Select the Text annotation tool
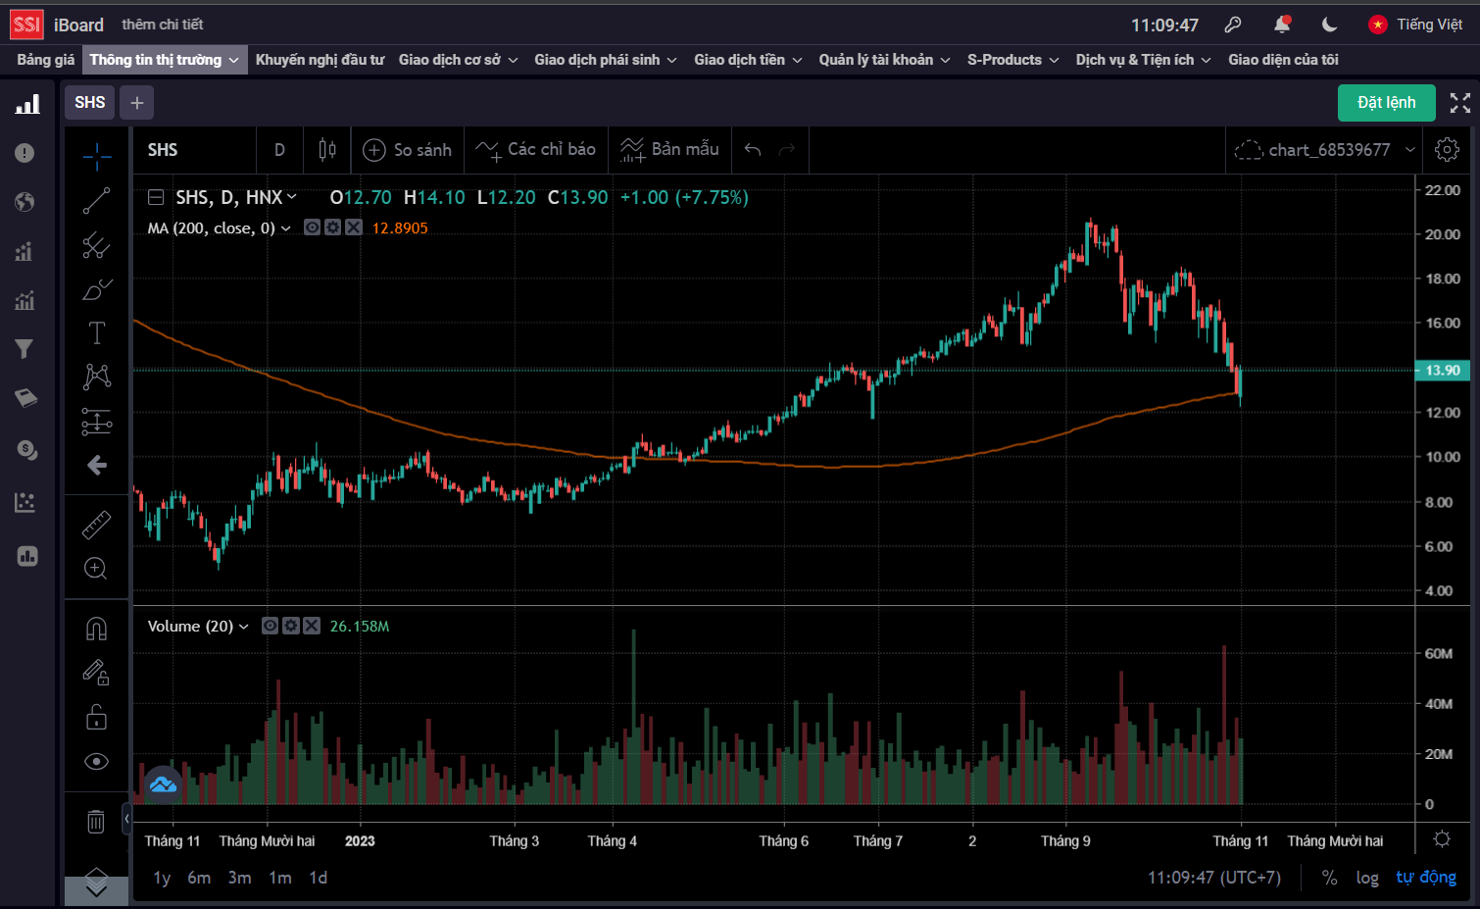1480x909 pixels. tap(96, 333)
